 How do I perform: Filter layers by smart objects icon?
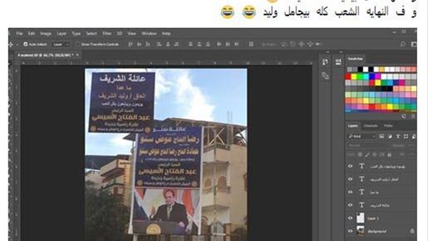pyautogui.click(x=414, y=137)
